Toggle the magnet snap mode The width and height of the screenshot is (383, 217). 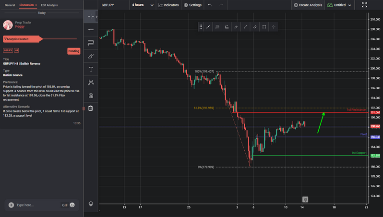91,96
